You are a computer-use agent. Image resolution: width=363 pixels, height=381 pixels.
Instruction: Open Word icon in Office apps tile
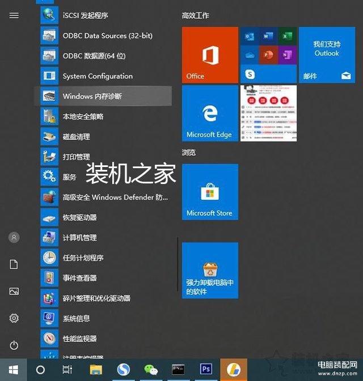pos(268,36)
